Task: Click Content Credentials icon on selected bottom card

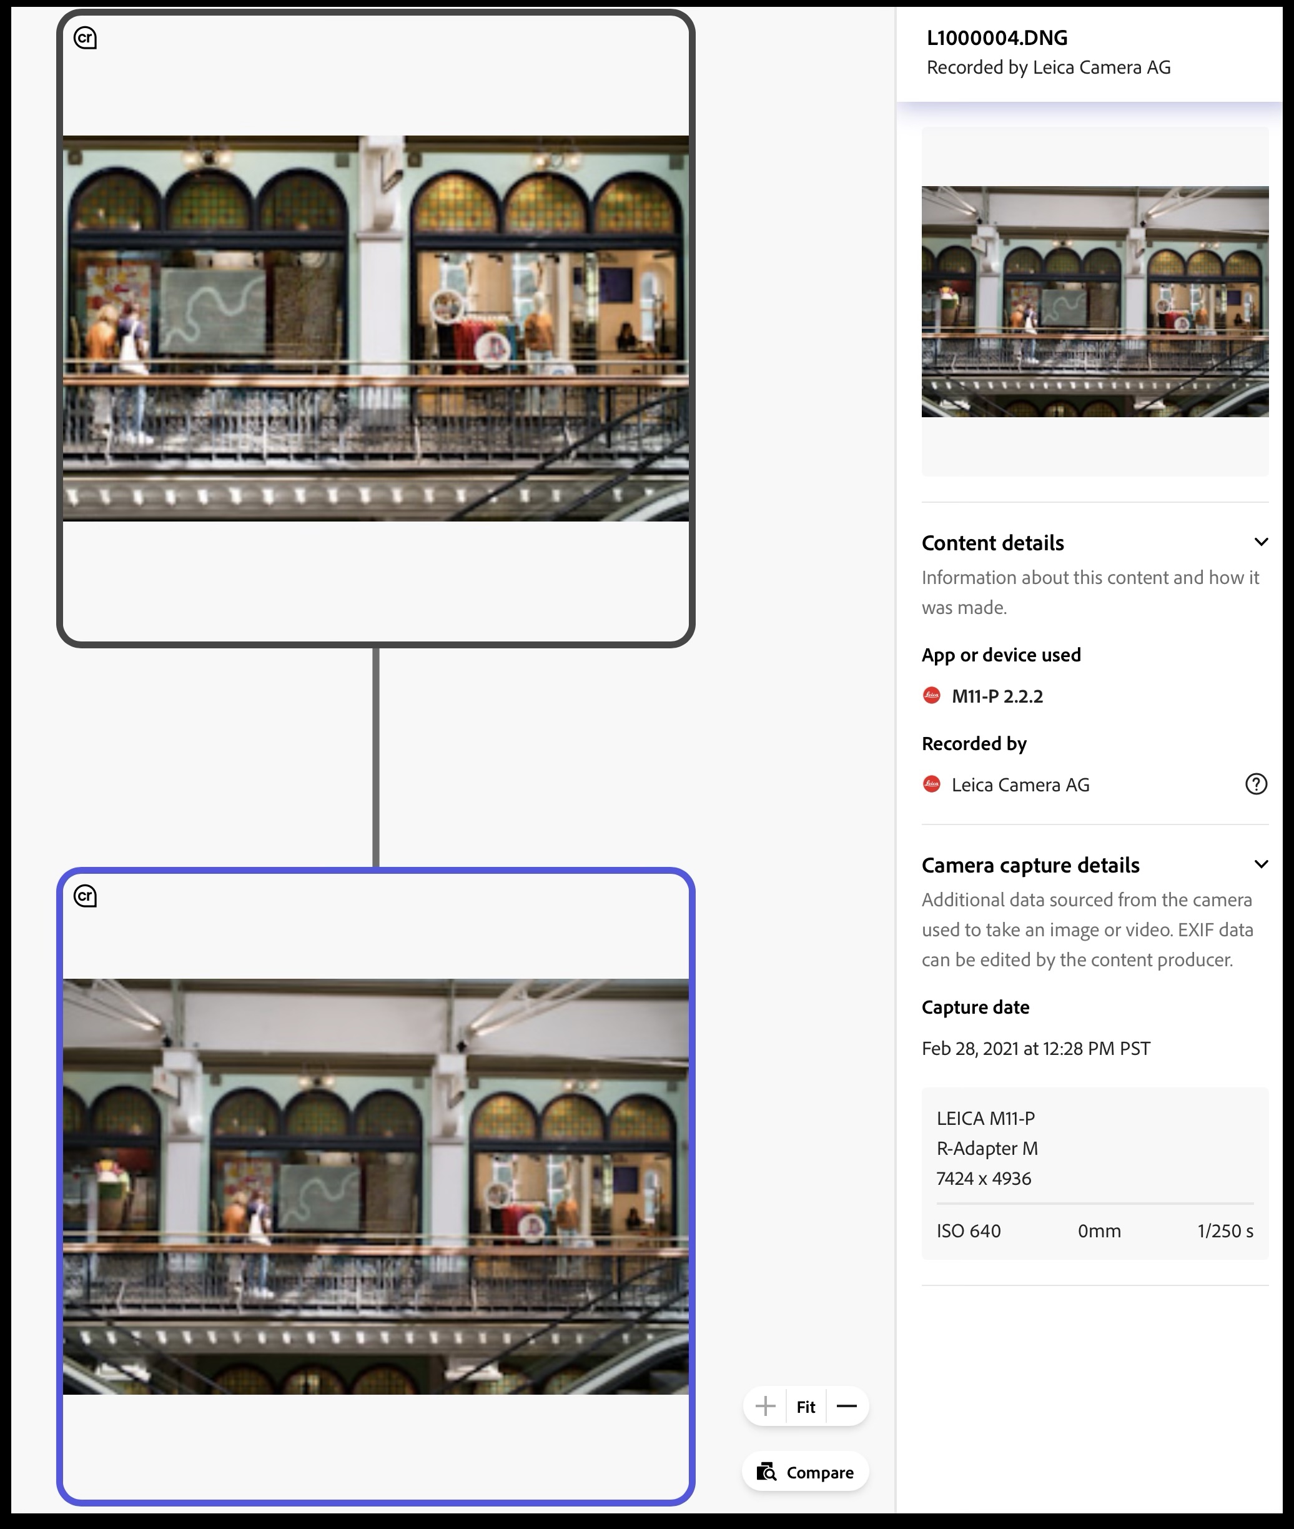Action: [85, 896]
